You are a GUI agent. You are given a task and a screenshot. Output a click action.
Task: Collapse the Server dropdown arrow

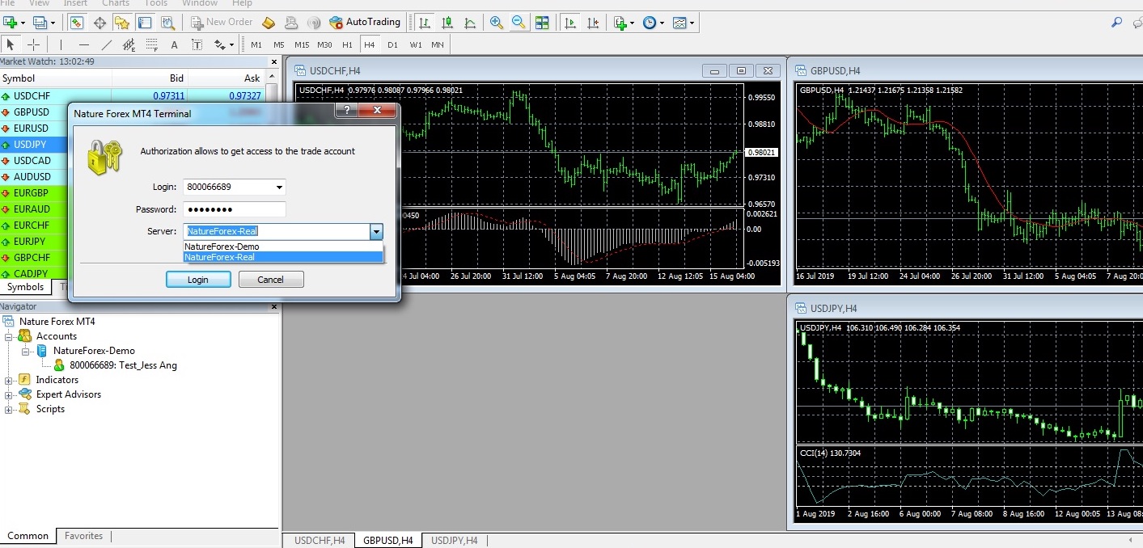point(376,232)
